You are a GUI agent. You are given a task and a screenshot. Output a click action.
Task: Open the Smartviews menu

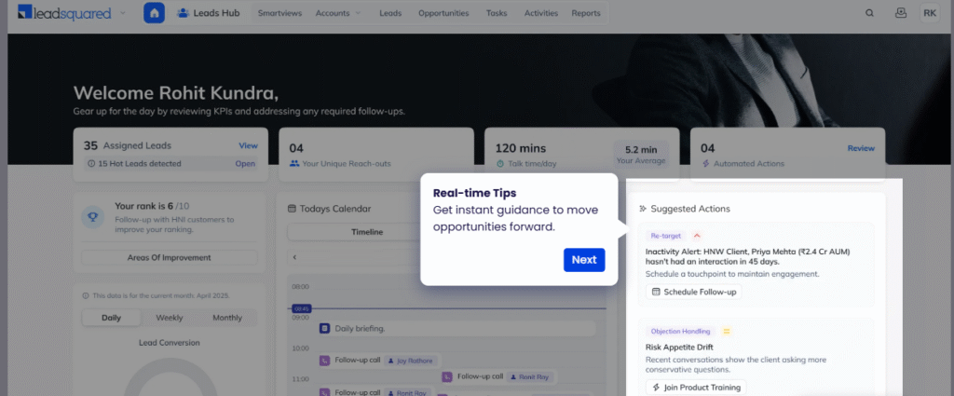279,13
